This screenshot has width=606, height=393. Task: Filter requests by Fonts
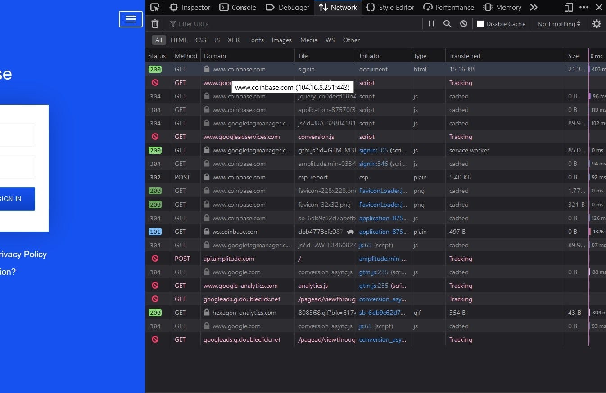coord(256,40)
